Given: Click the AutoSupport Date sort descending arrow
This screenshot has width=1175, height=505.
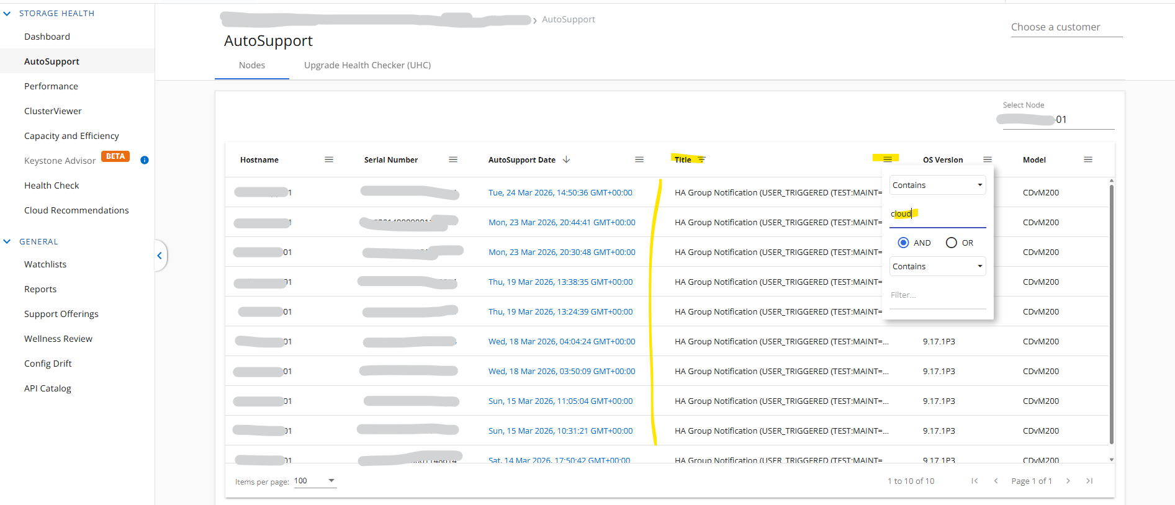Looking at the screenshot, I should click(x=566, y=159).
